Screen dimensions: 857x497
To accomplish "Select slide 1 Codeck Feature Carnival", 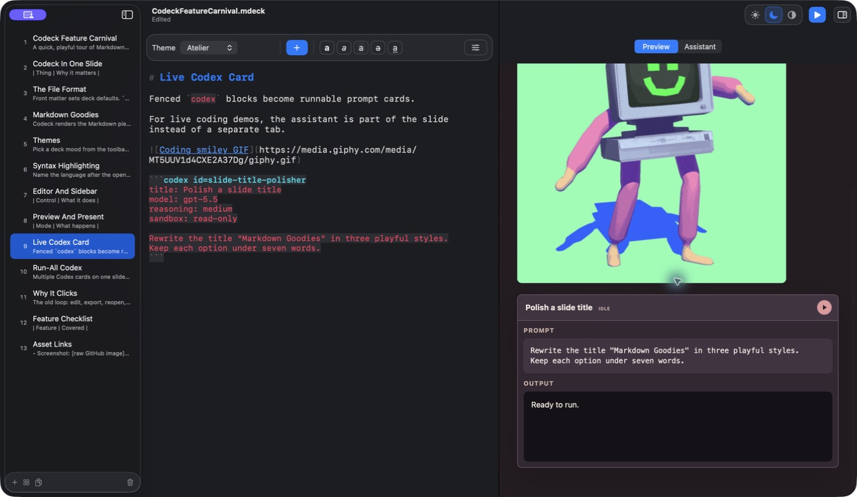I will [x=72, y=43].
